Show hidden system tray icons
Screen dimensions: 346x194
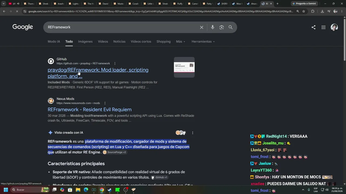(303, 190)
